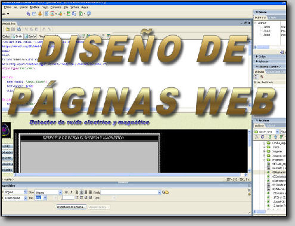Click the Propiedades de la página button
295x226 pixels.
point(72,207)
